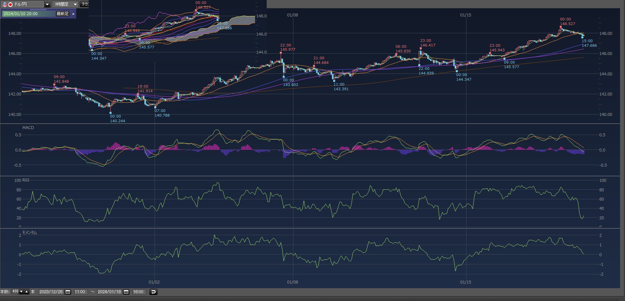
Task: Expand the 1時間足 timeframe dropdown
Action: [x=75, y=4]
